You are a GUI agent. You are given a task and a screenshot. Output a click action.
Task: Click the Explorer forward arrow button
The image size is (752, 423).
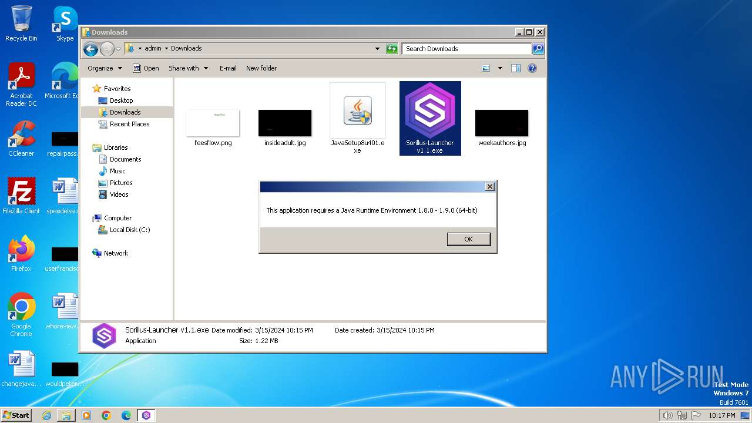[107, 49]
